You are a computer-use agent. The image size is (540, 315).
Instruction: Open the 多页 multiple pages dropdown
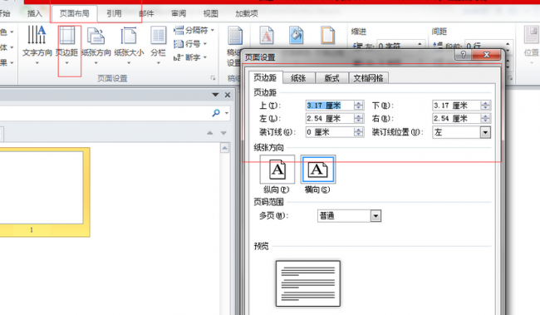(376, 216)
